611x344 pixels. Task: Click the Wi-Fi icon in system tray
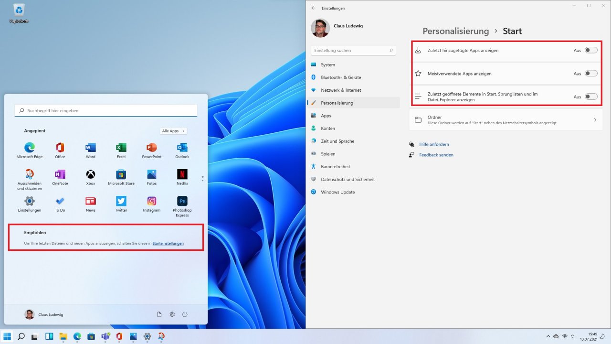pos(565,336)
